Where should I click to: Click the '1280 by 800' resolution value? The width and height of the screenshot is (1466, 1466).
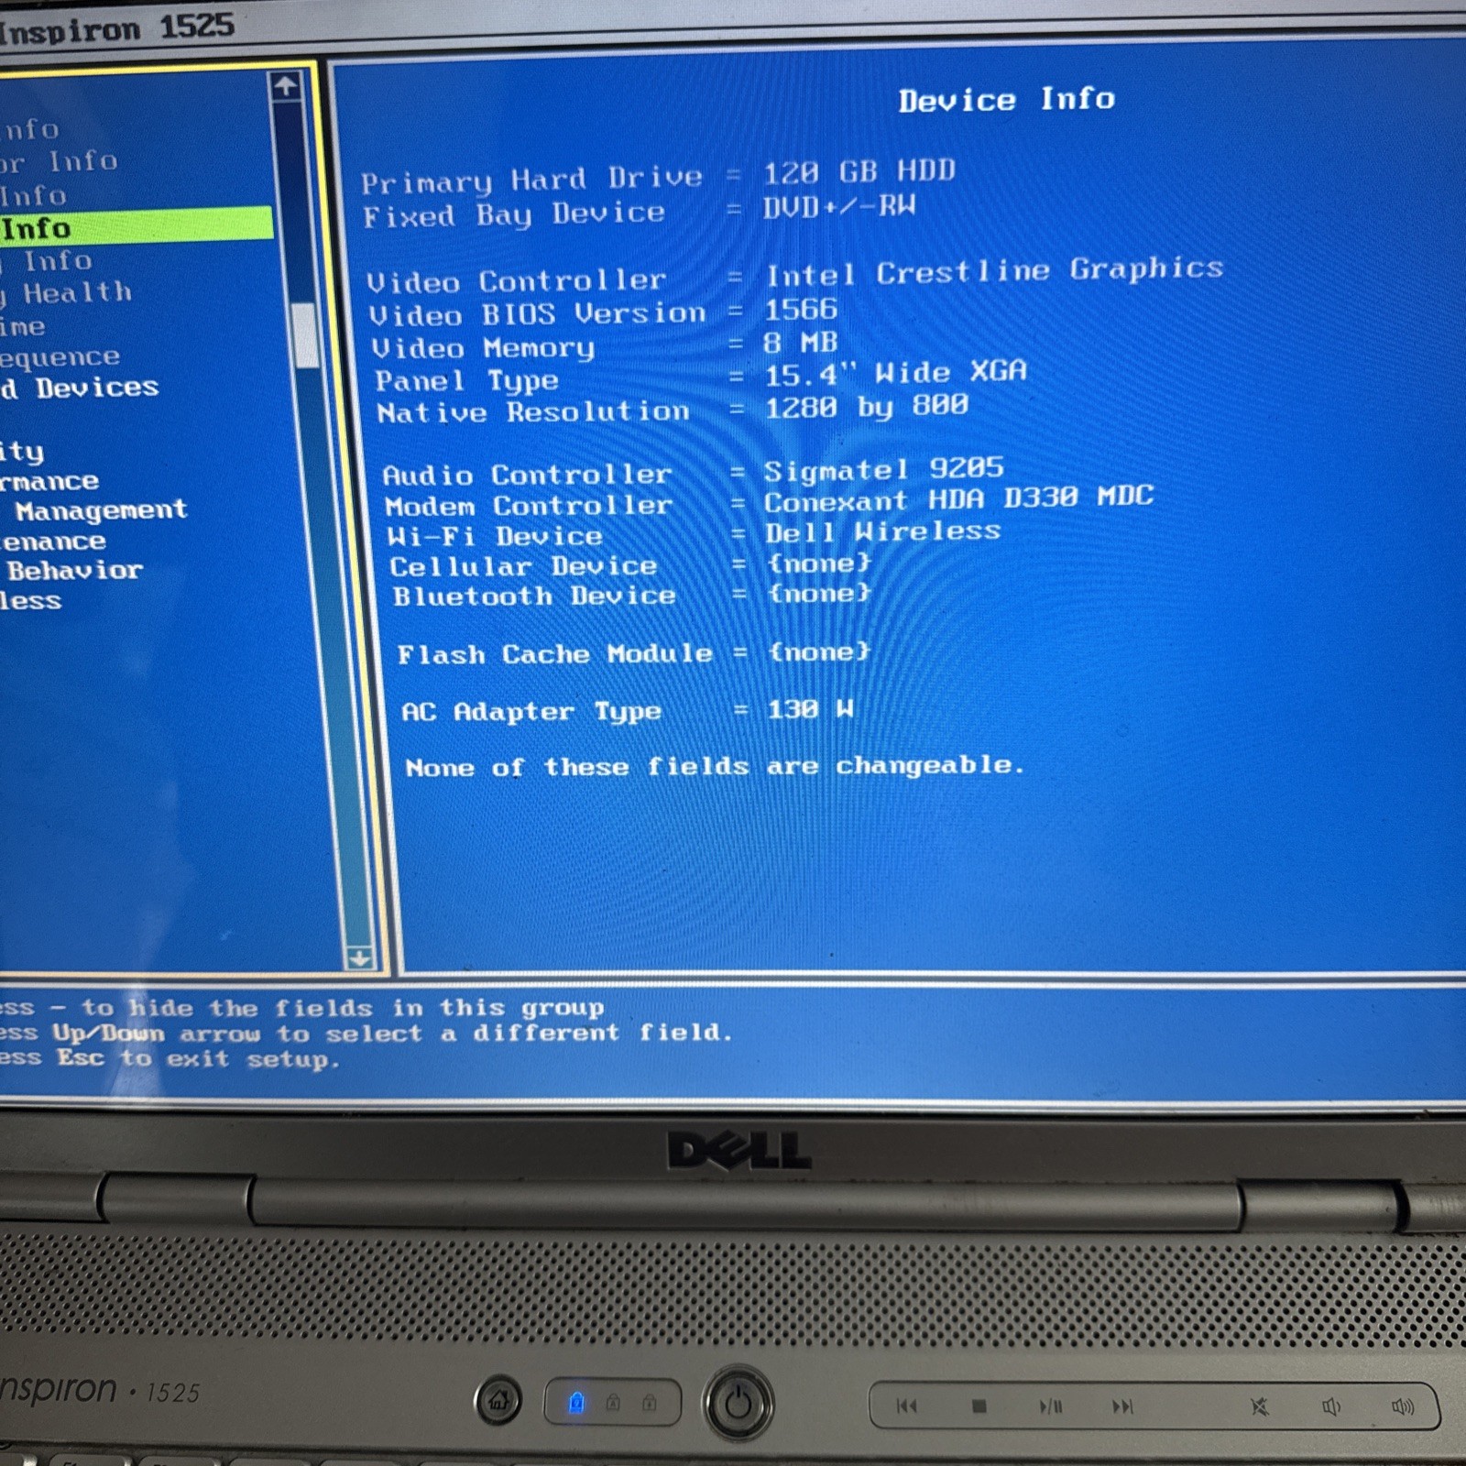[867, 406]
